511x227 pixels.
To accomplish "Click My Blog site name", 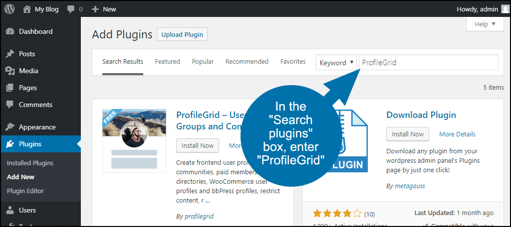I will pyautogui.click(x=46, y=9).
